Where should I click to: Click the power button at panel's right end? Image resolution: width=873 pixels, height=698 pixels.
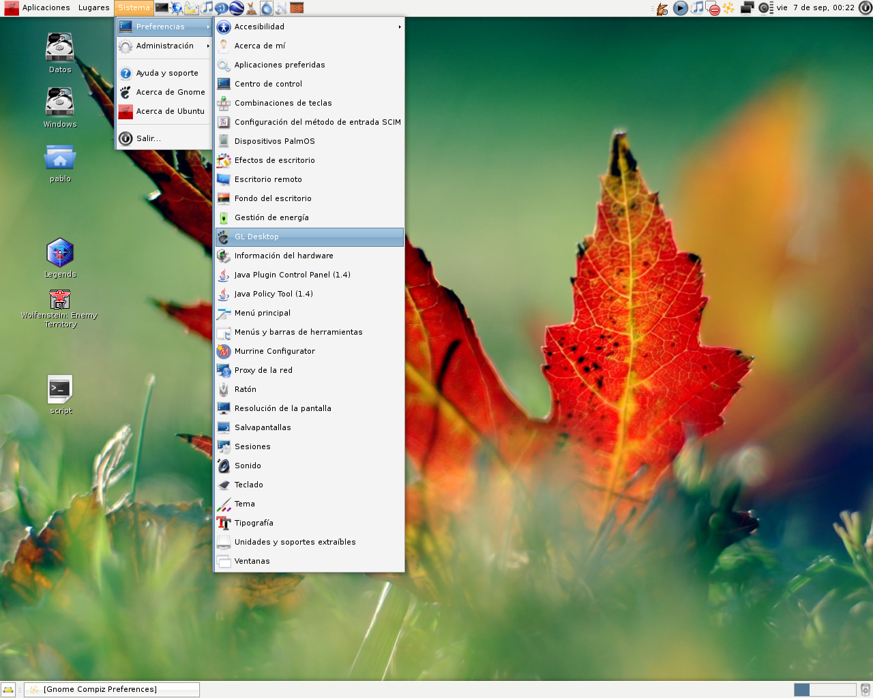(x=865, y=8)
